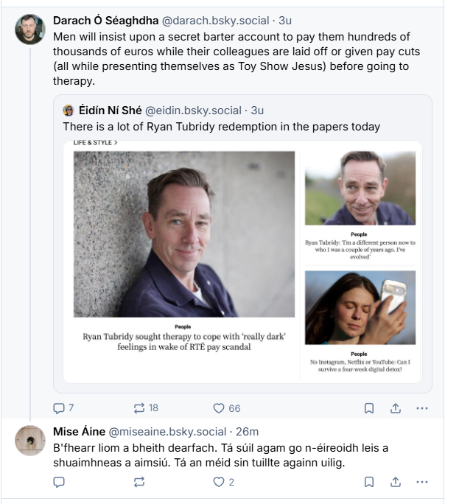Screen dimensions: 459x504
Task: Open more options on Mise Áine's reply
Action: [x=421, y=482]
